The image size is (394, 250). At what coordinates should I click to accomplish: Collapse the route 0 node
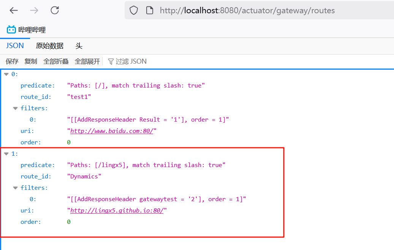tap(6, 74)
